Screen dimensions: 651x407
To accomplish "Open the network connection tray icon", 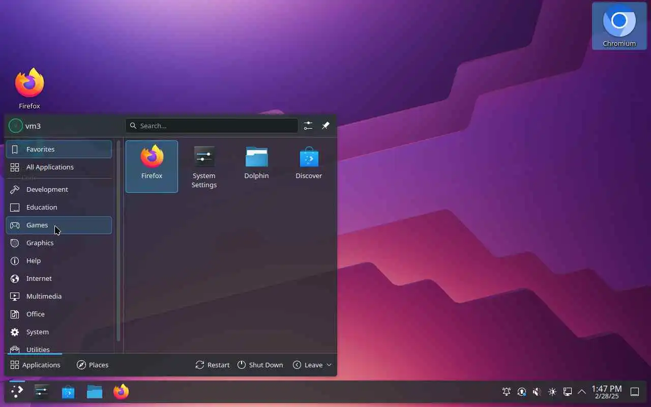I will pyautogui.click(x=568, y=392).
